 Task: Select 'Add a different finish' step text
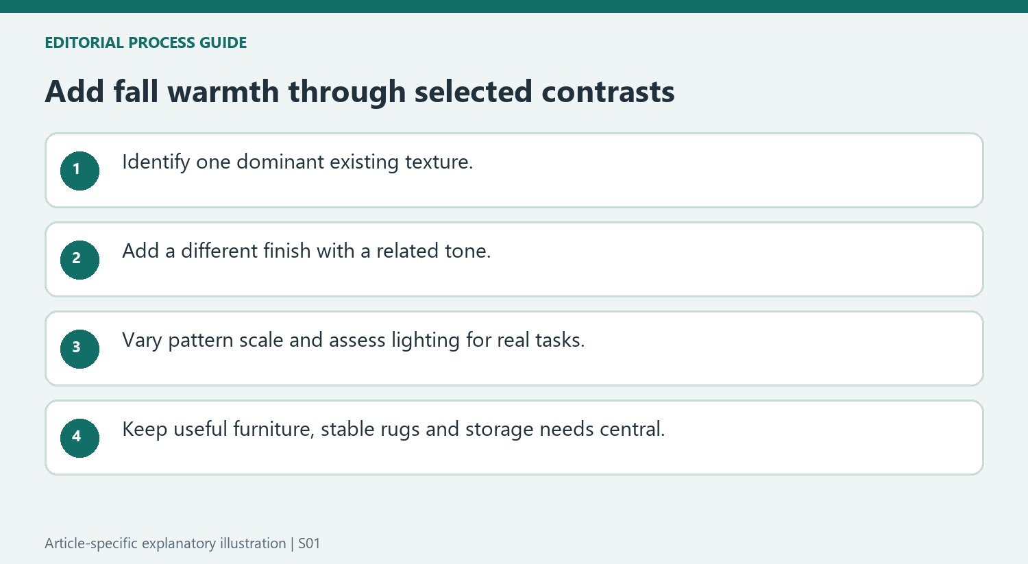pos(306,252)
